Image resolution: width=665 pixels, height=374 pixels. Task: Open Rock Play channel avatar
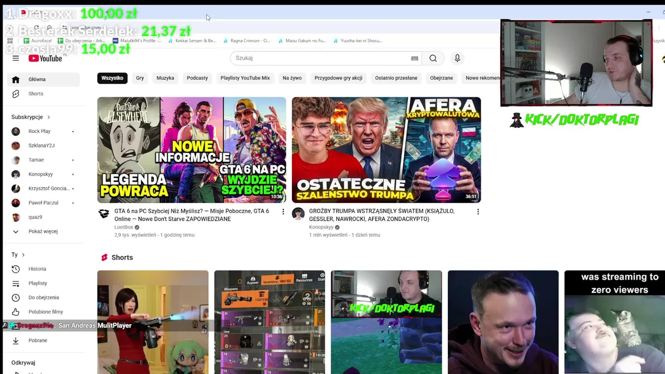coord(16,131)
